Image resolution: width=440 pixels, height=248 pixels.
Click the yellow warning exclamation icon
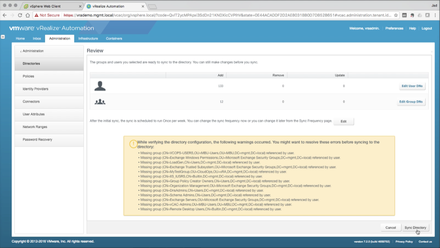coord(133,144)
